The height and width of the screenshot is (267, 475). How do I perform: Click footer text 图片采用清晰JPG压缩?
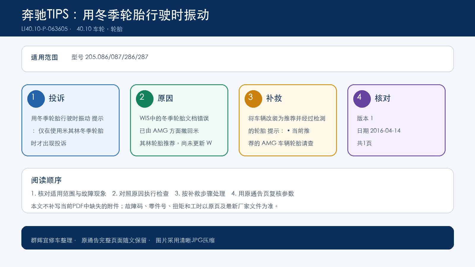pyautogui.click(x=185, y=240)
